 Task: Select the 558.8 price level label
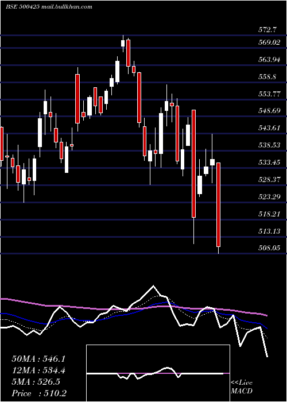tap(267, 76)
